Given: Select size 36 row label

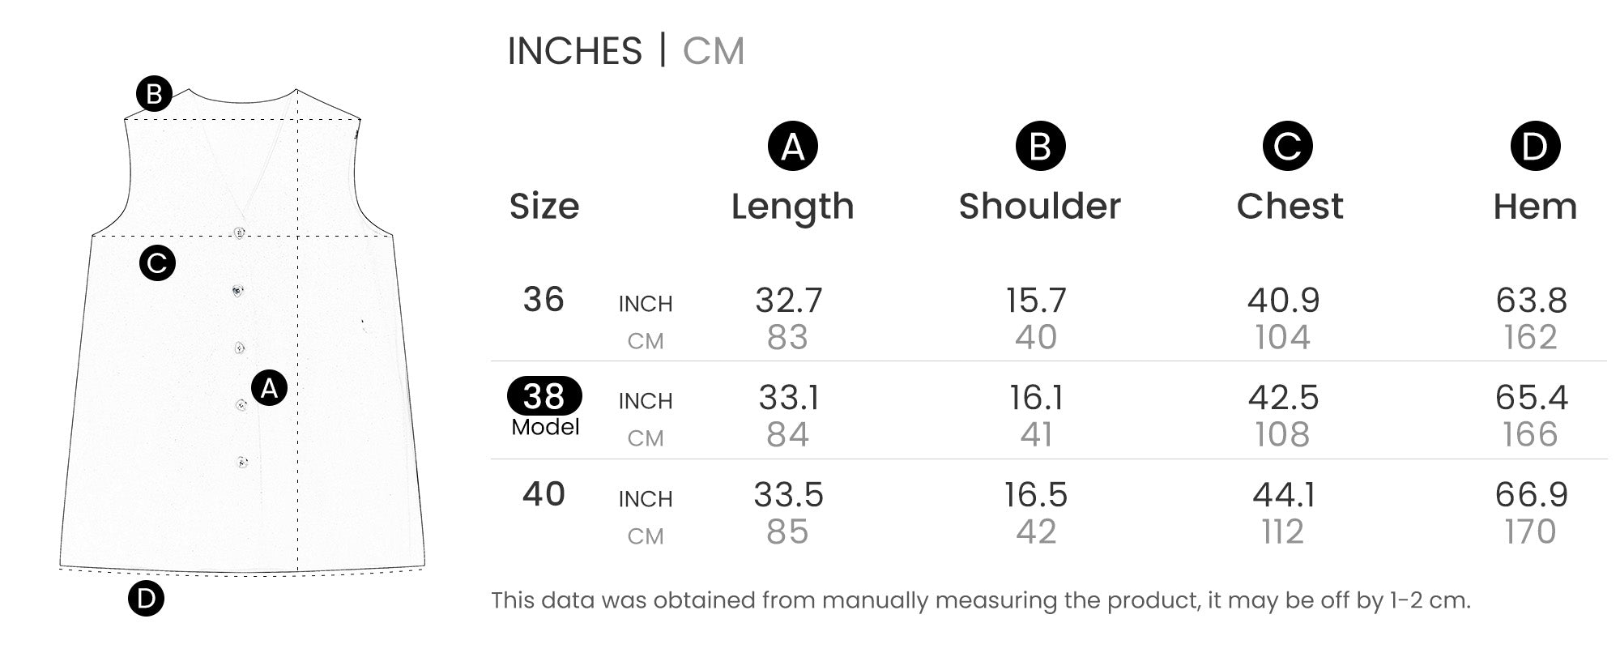Looking at the screenshot, I should 544,300.
